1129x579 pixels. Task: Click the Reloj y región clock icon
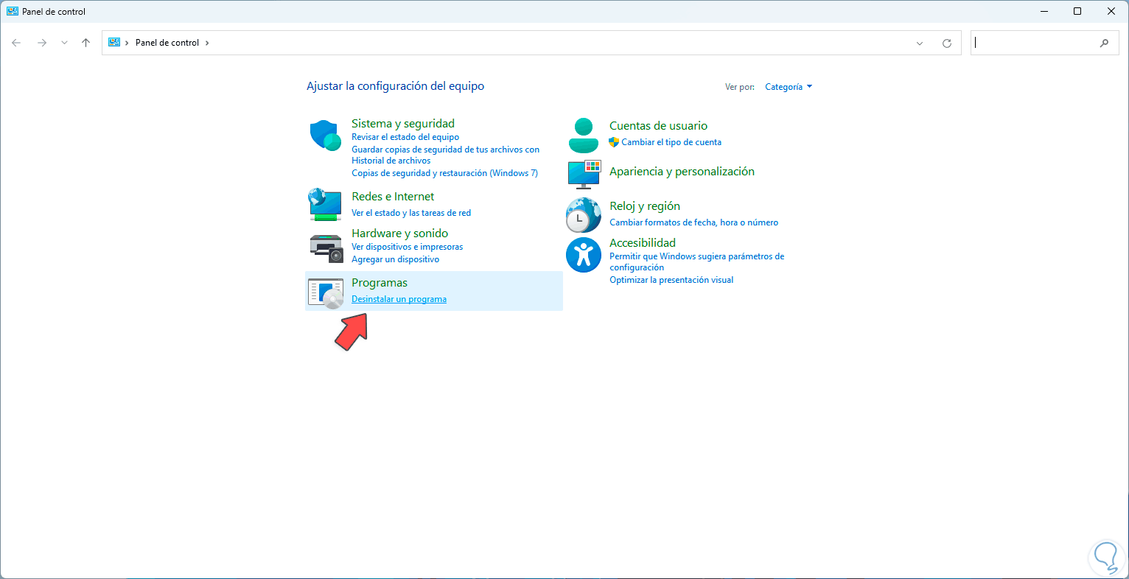(x=584, y=215)
